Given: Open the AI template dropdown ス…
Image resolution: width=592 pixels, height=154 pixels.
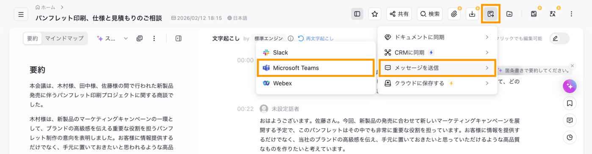Looking at the screenshot, I should click(x=112, y=38).
